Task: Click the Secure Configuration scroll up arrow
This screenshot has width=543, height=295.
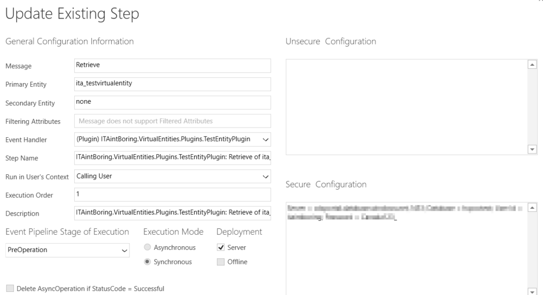Action: [532, 208]
